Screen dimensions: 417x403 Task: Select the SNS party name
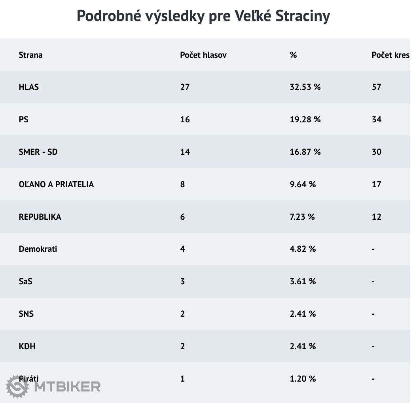26,314
